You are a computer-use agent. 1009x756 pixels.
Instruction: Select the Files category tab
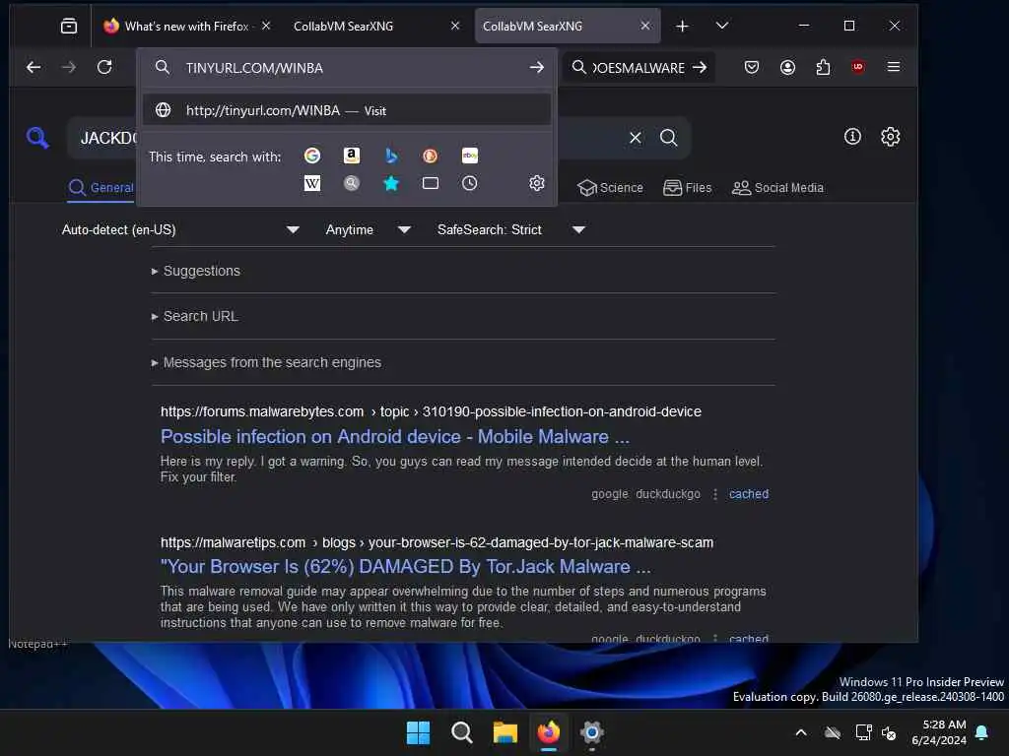coord(687,188)
